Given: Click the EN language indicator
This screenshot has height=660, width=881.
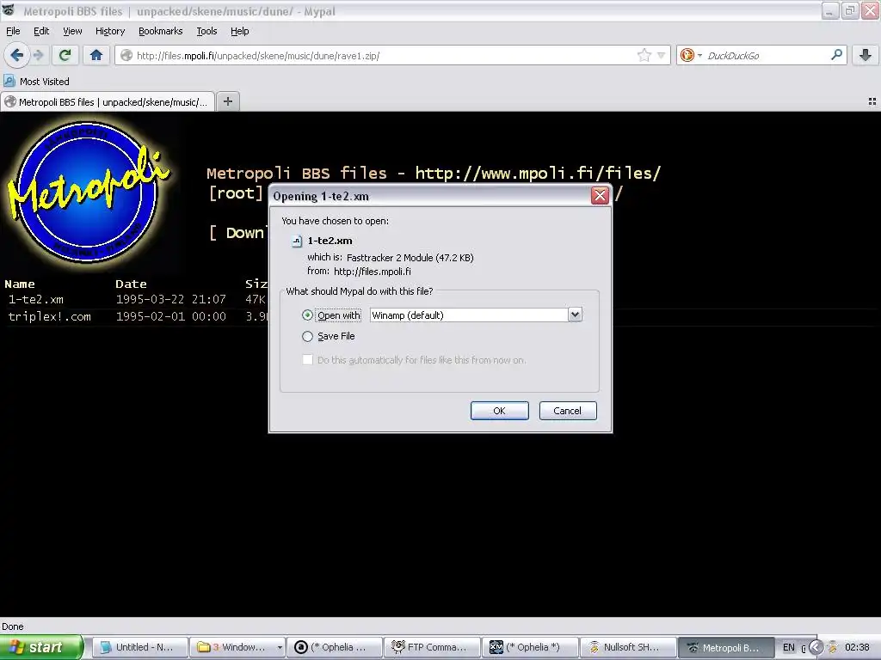Looking at the screenshot, I should click(x=789, y=647).
